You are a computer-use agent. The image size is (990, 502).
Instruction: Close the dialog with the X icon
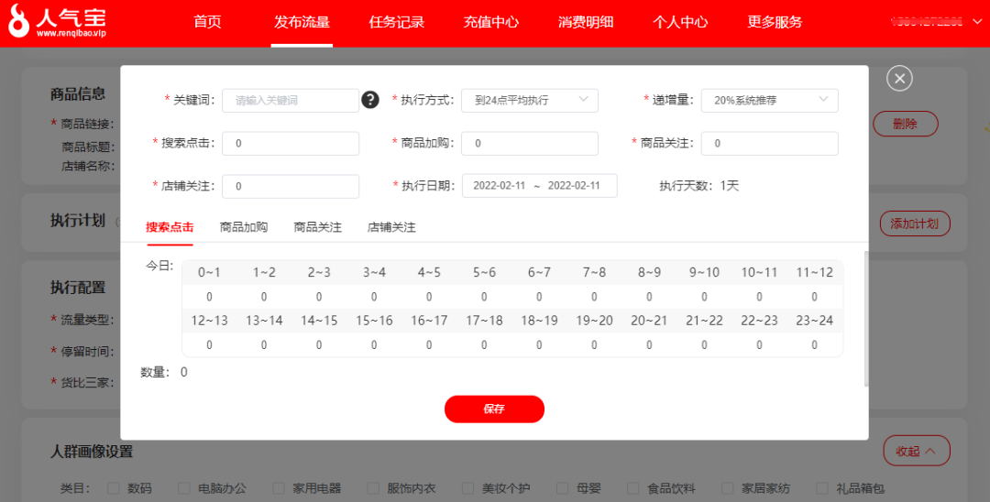point(899,79)
